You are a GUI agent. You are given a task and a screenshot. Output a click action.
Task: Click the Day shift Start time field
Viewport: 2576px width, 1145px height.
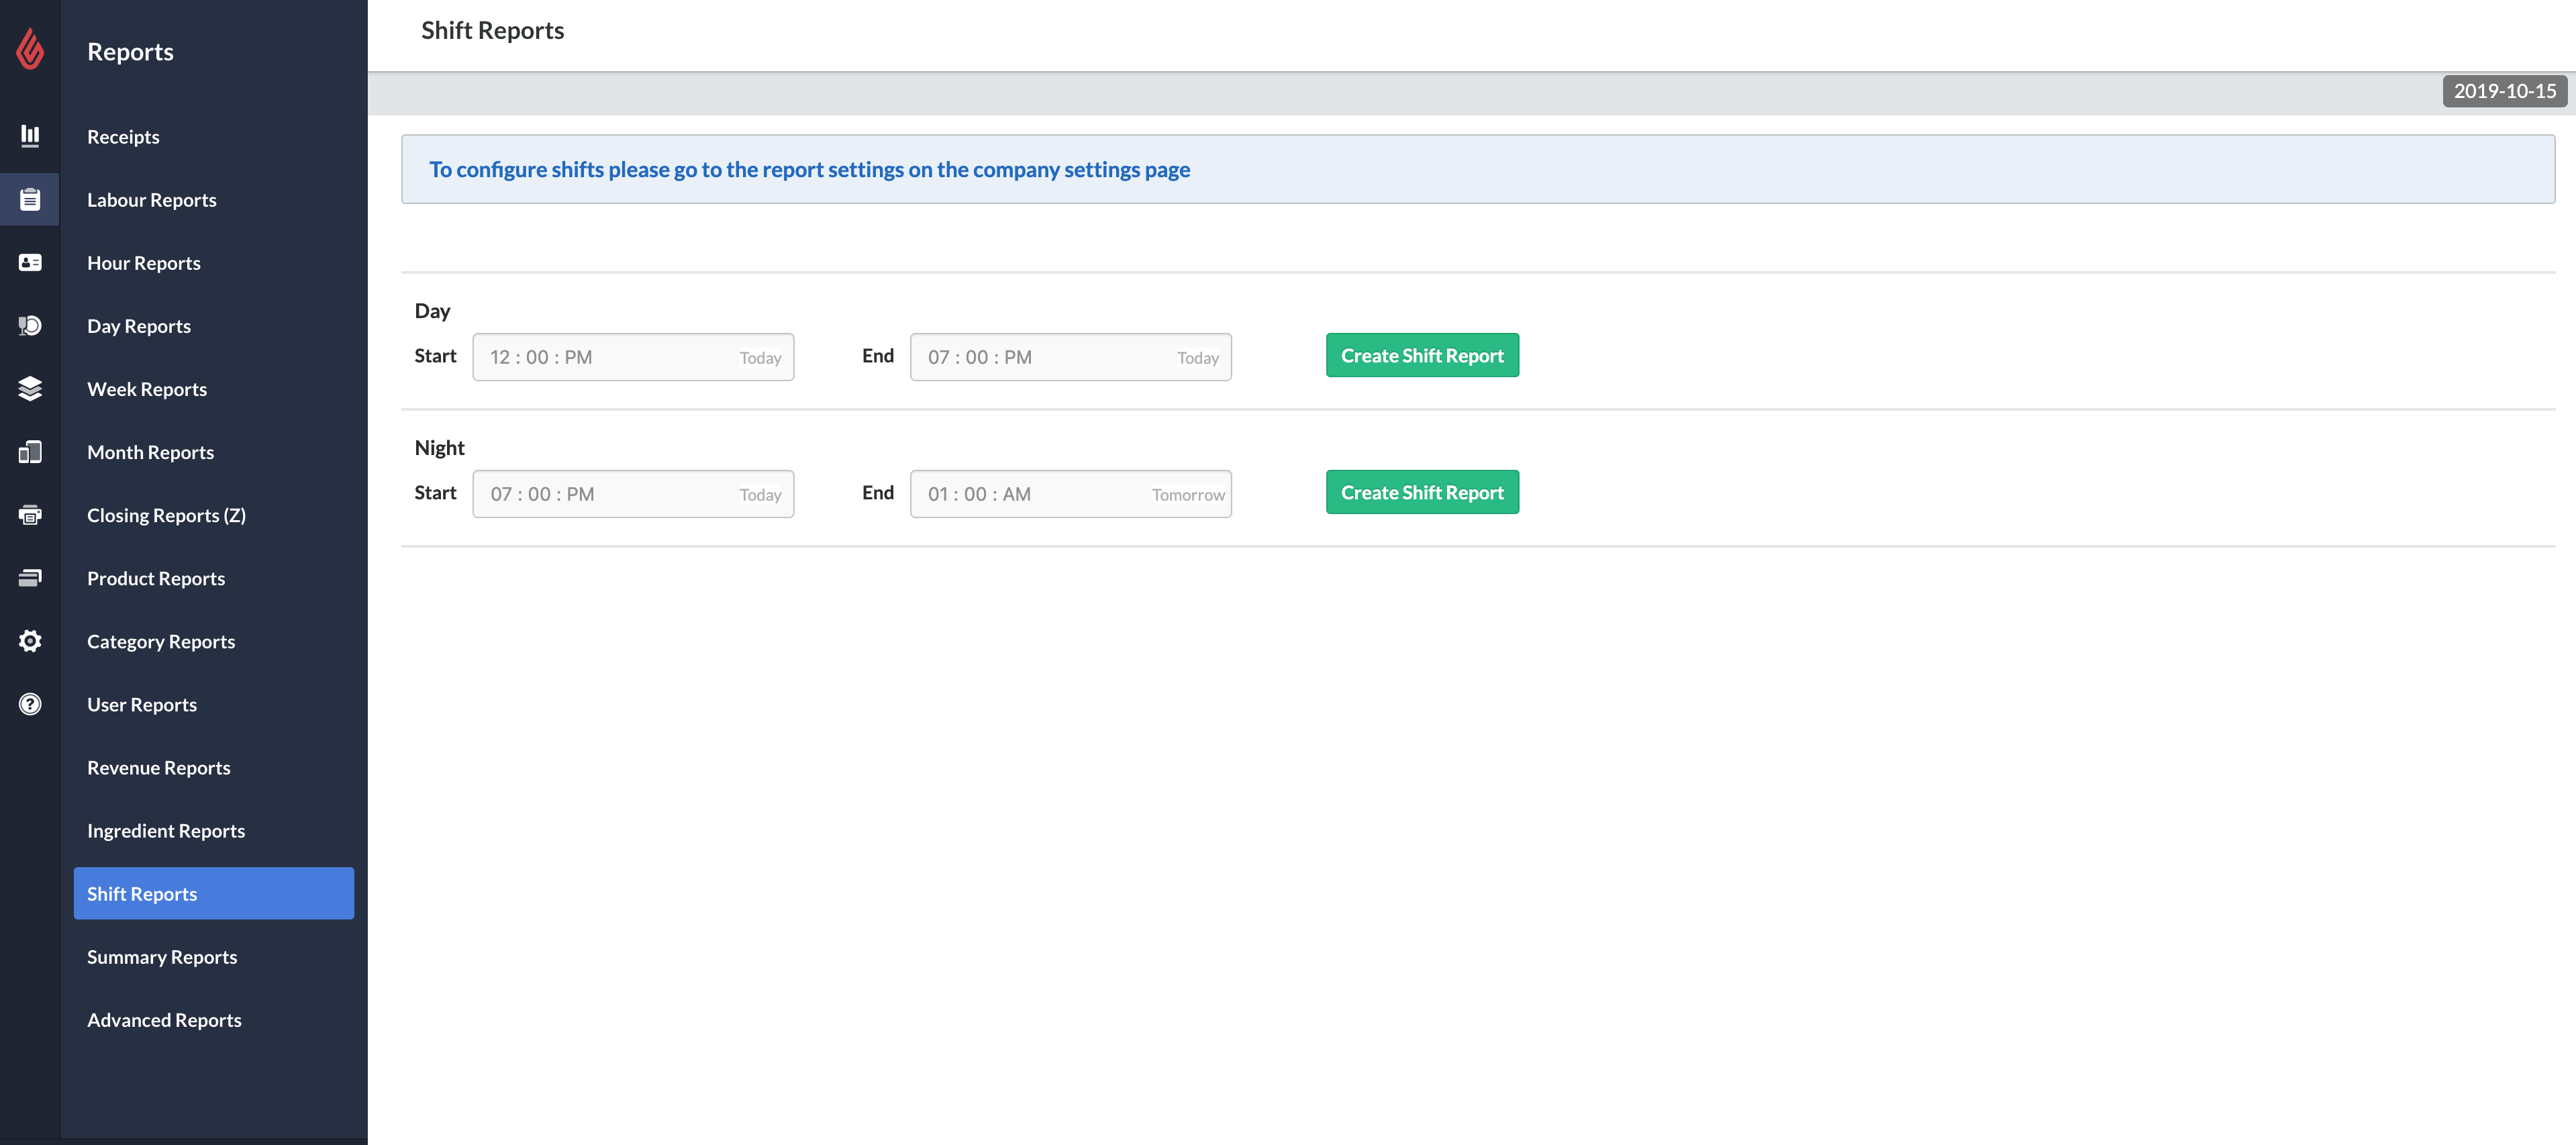[632, 355]
